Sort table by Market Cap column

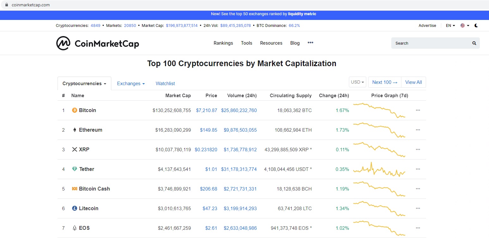178,96
